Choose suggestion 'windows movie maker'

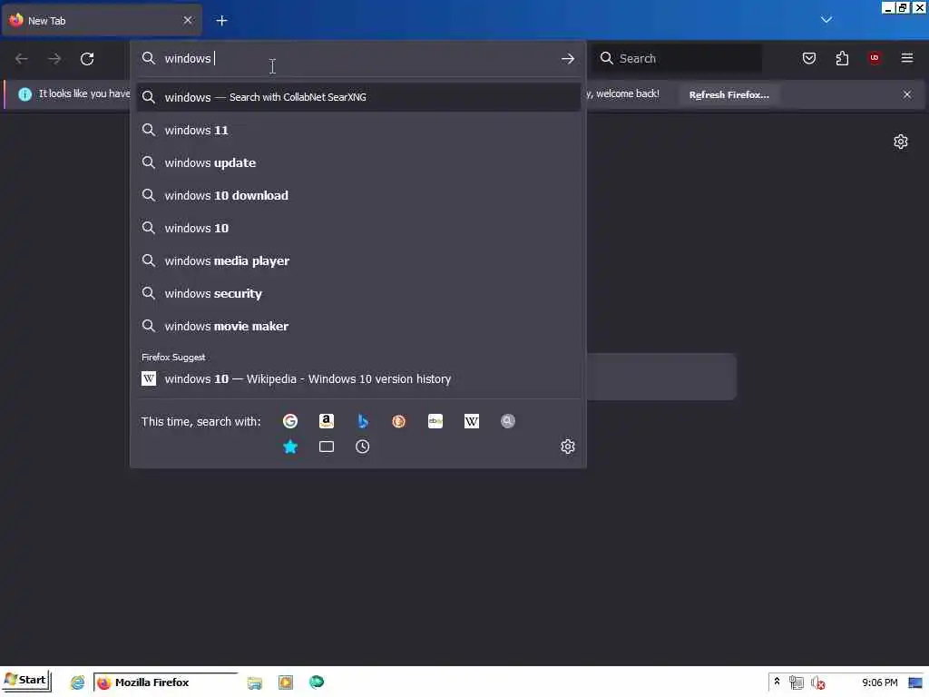coord(358,326)
